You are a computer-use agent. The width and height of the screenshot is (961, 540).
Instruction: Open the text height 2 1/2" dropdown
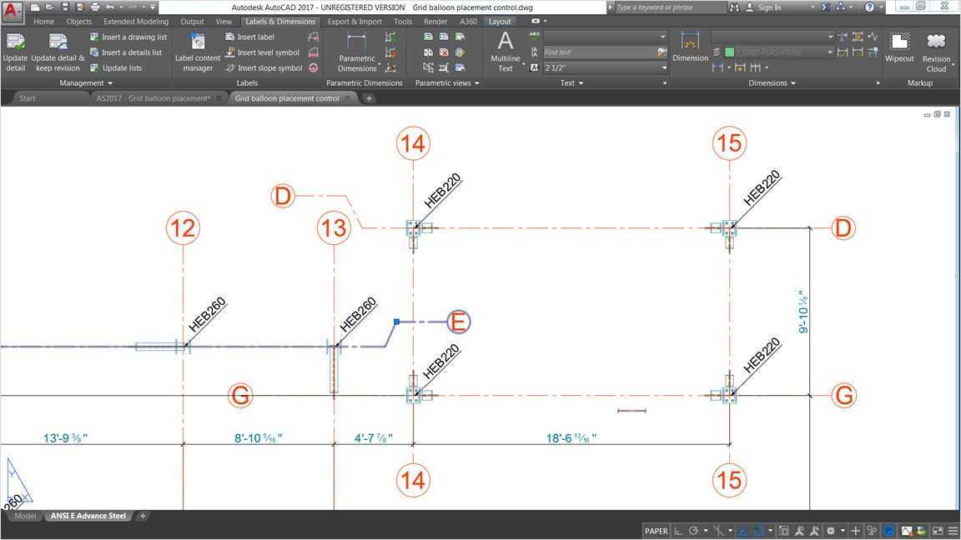664,68
